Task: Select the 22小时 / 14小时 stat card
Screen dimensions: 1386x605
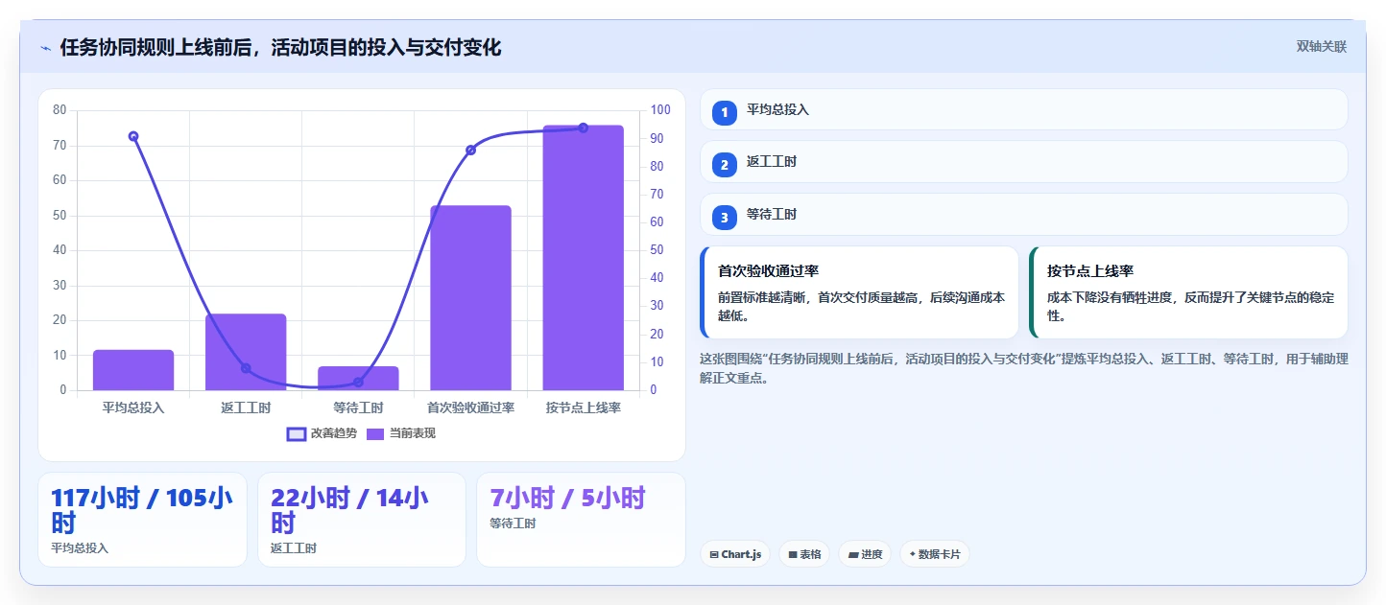Action: 362,520
